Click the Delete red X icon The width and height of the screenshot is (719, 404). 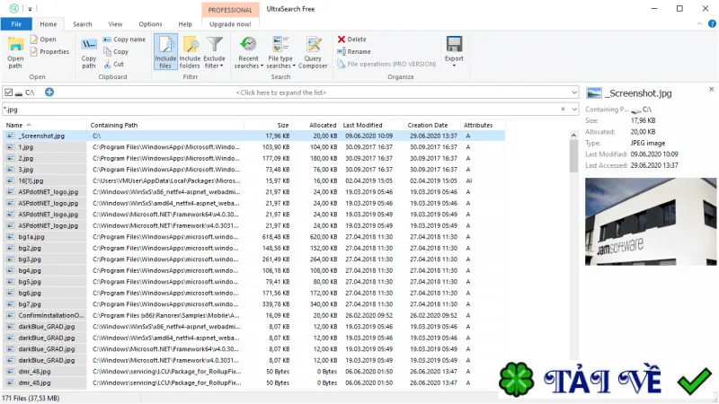pos(342,40)
